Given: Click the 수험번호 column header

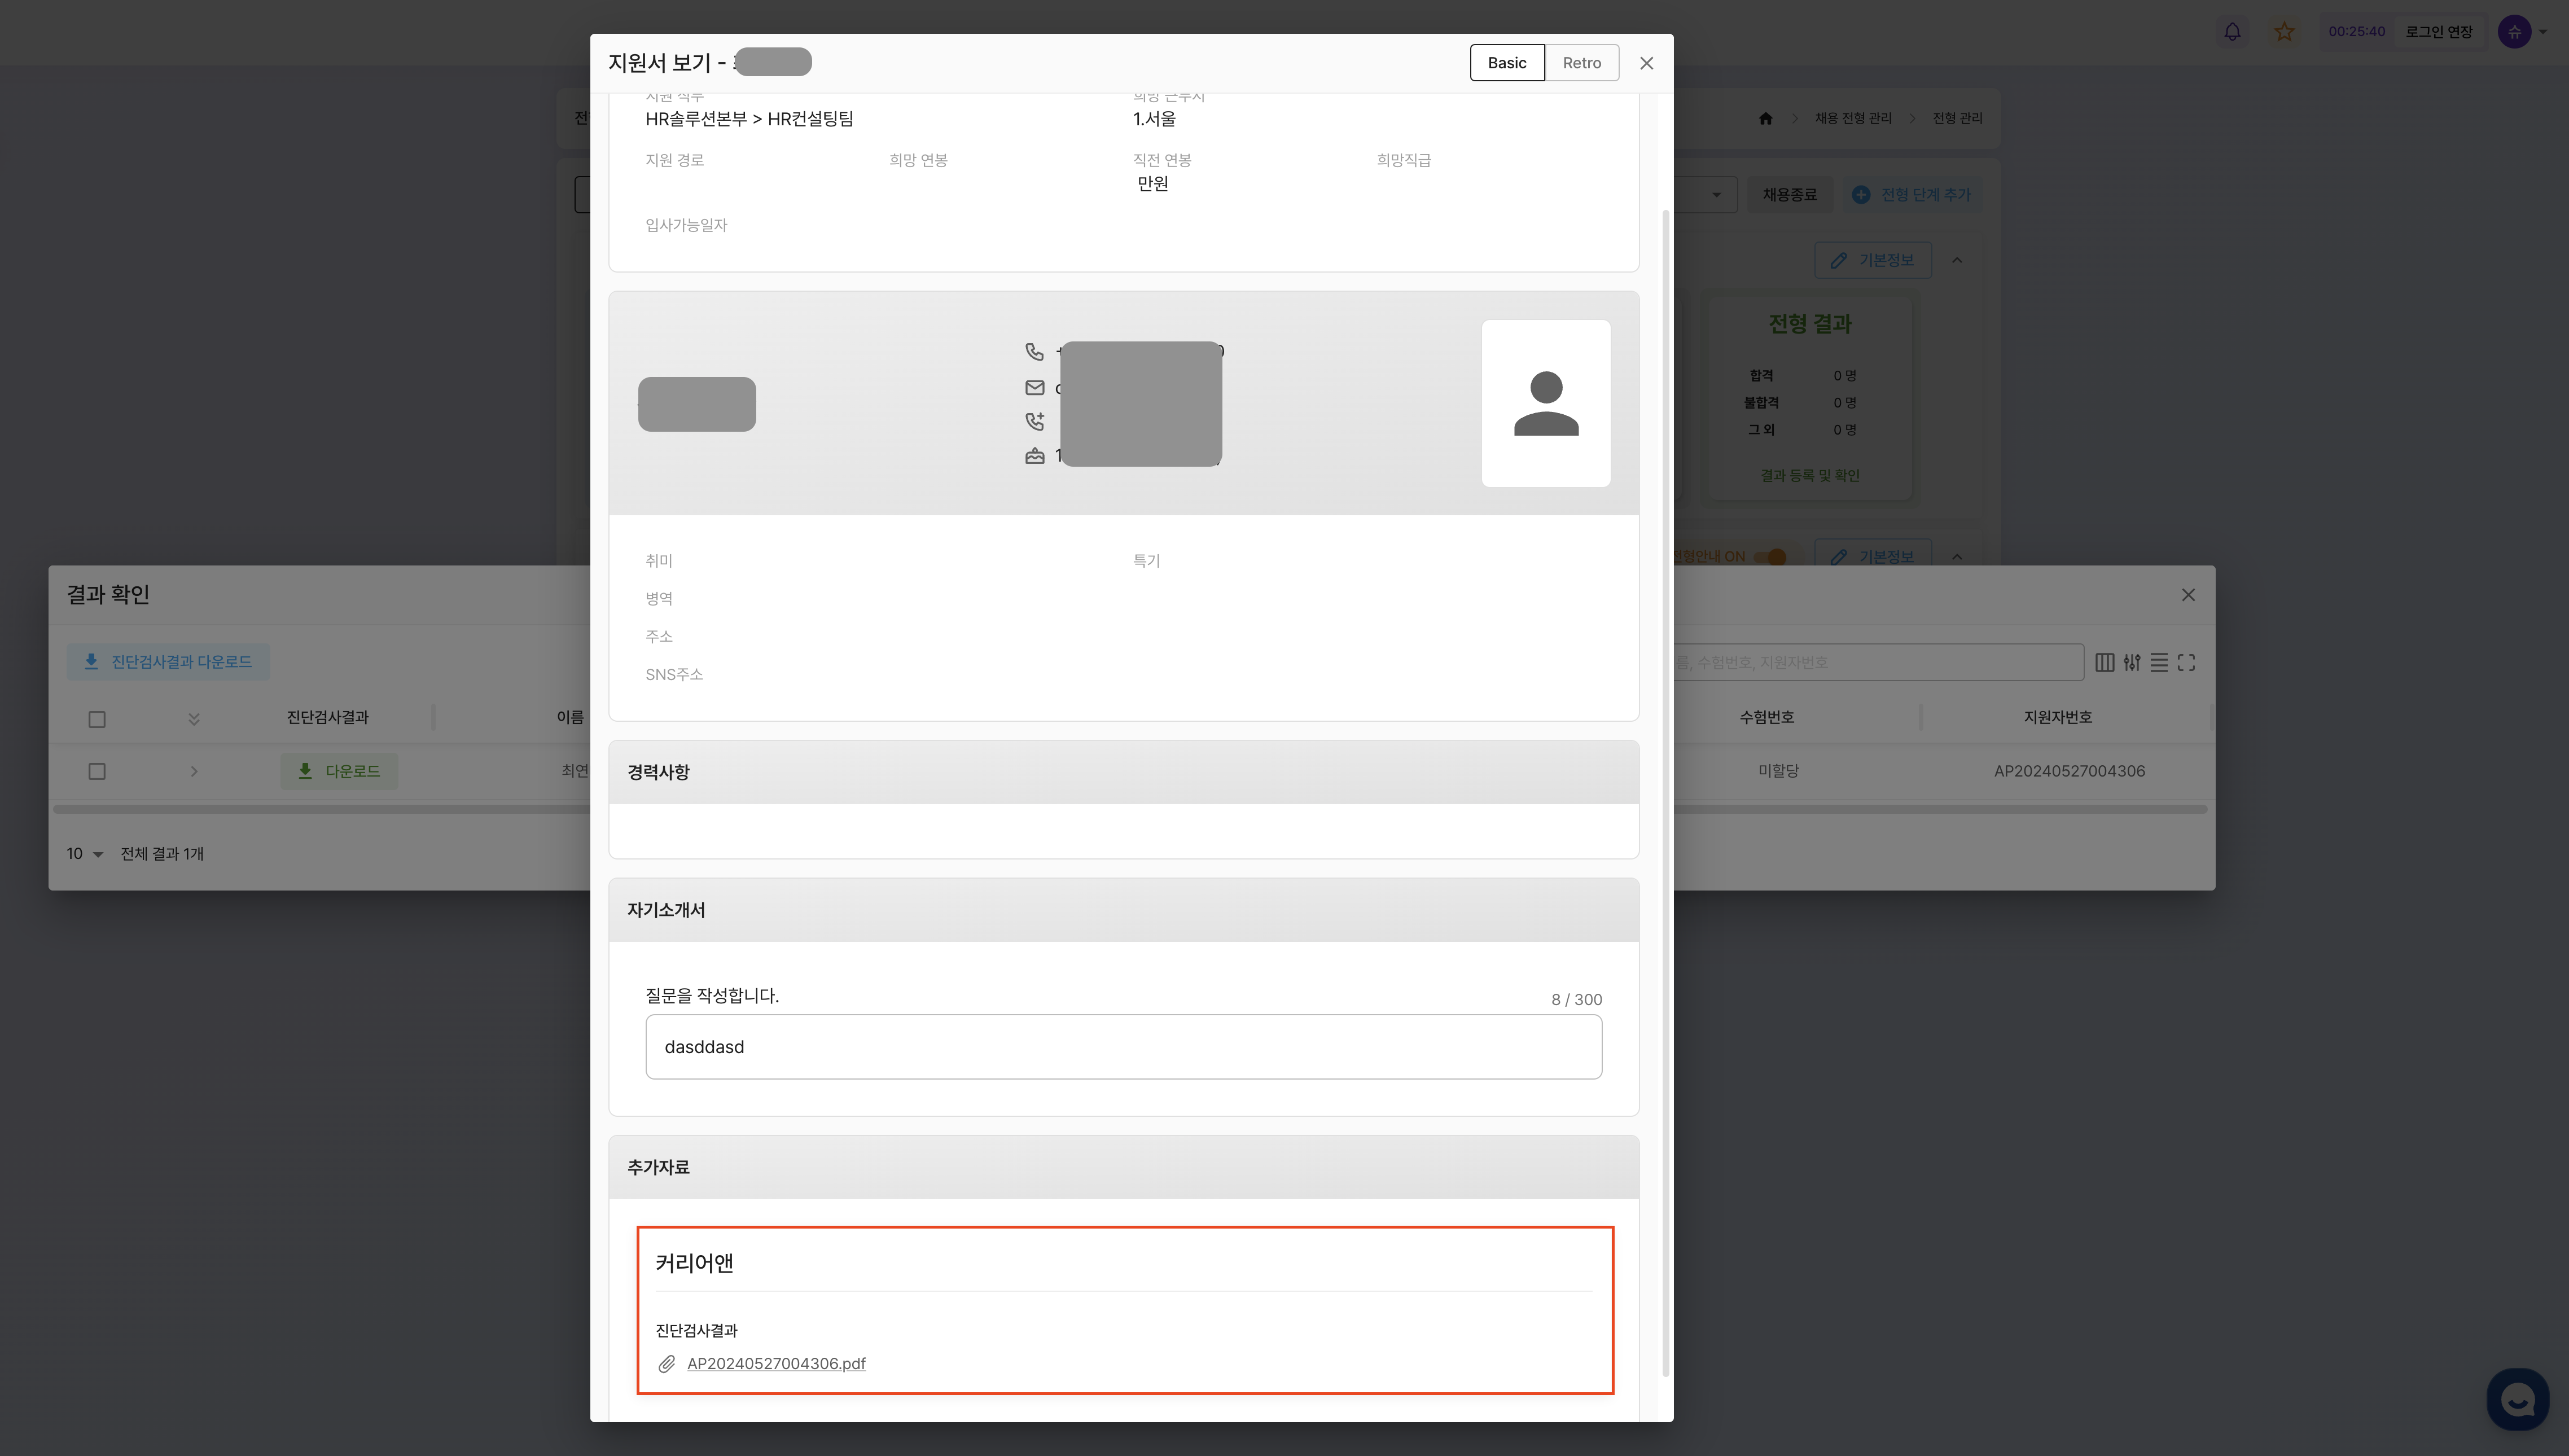Looking at the screenshot, I should click(1766, 717).
